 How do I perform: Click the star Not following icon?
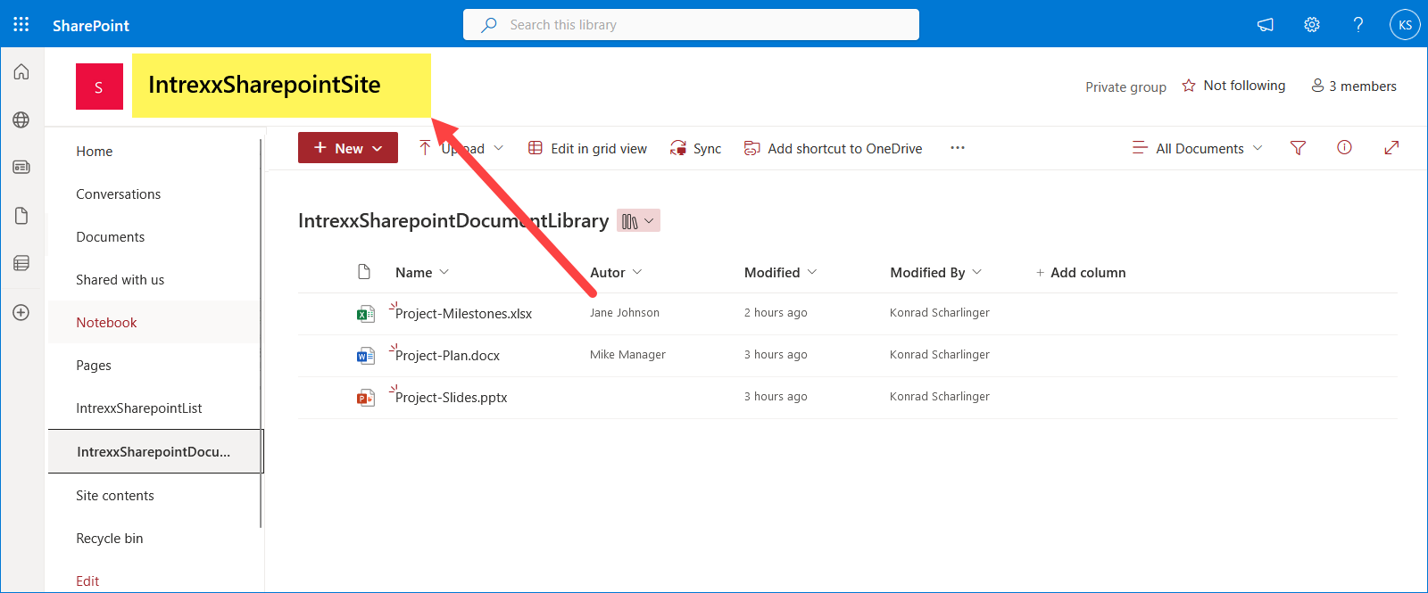pos(1189,86)
